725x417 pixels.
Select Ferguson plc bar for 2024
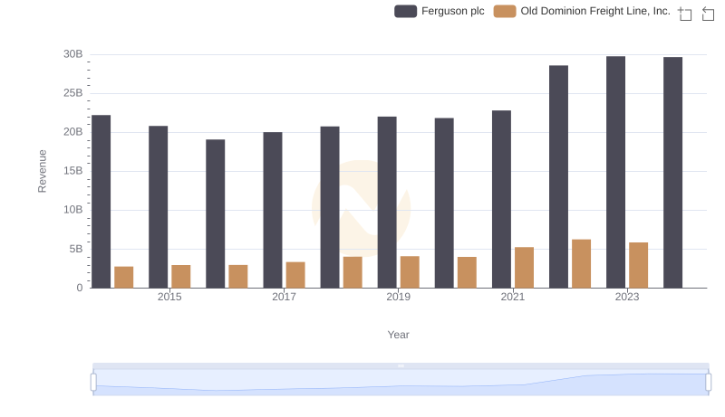tap(672, 173)
